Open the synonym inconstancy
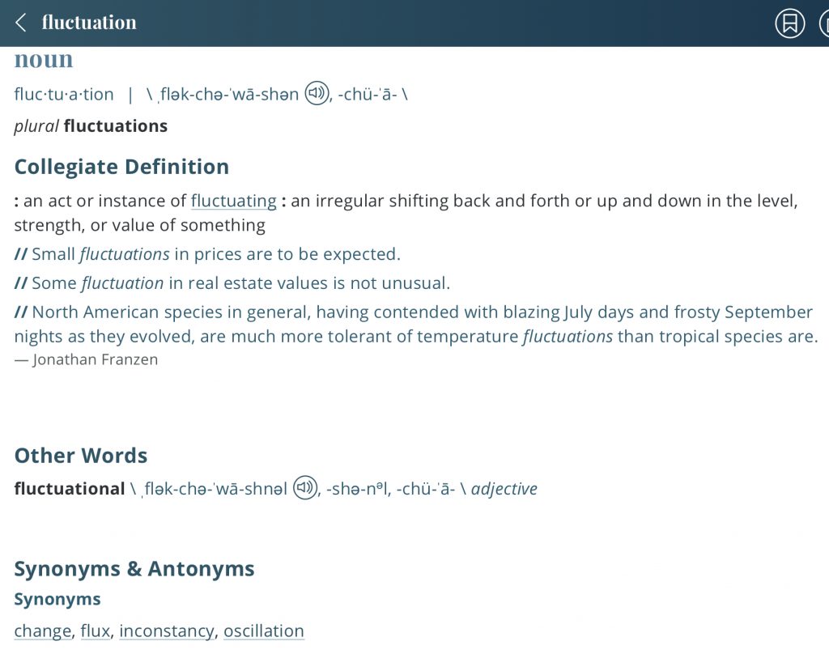The width and height of the screenshot is (829, 654). [167, 631]
